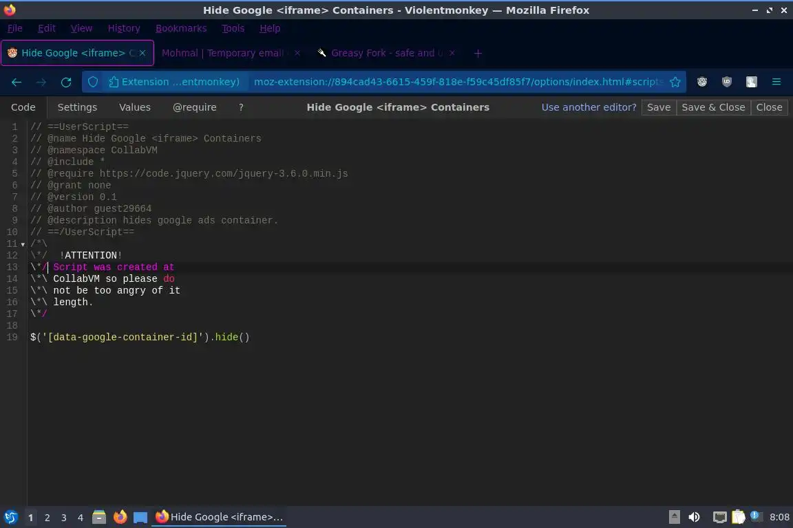Click the blue show-desktop icon in the taskbar

click(x=140, y=517)
